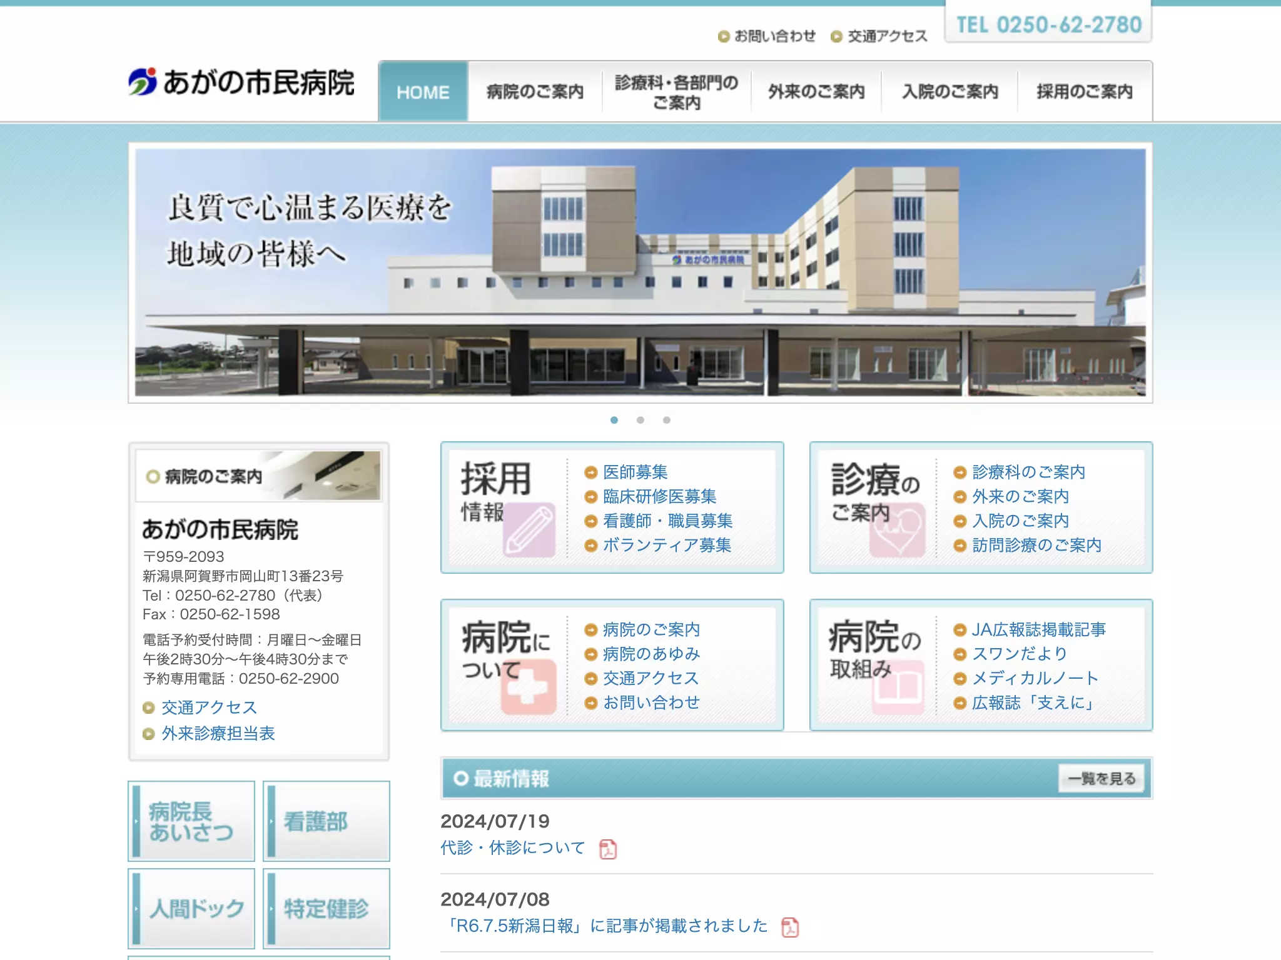Click the お問い合わせ link in header
The height and width of the screenshot is (960, 1281).
click(x=767, y=36)
